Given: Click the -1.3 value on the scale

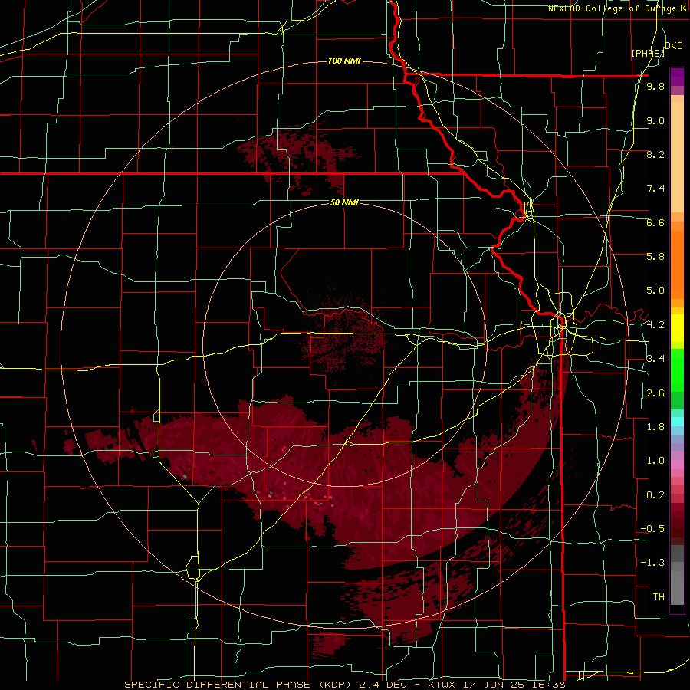Looking at the screenshot, I should click(x=652, y=563).
